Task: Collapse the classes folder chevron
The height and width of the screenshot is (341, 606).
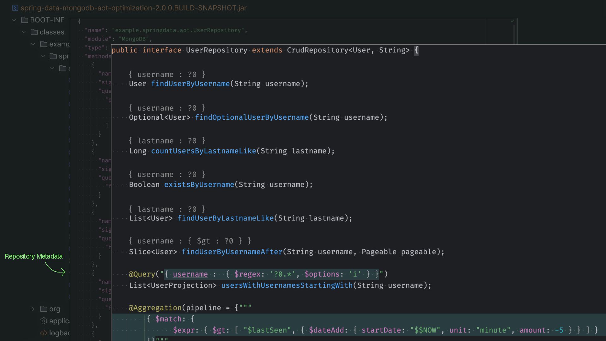Action: [x=24, y=32]
